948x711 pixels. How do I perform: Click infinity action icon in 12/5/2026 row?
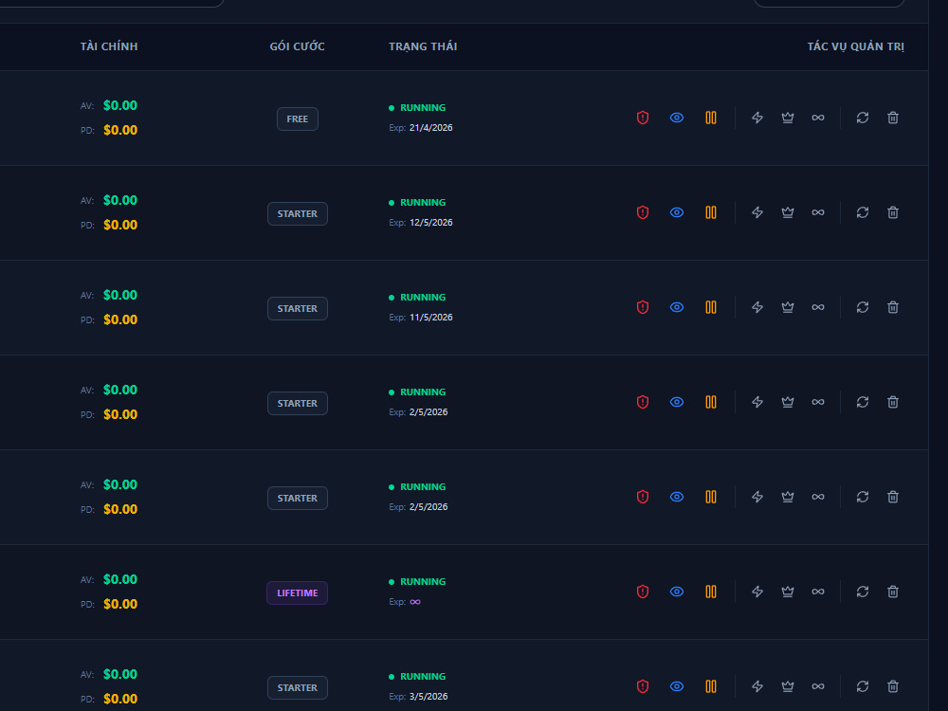point(818,212)
